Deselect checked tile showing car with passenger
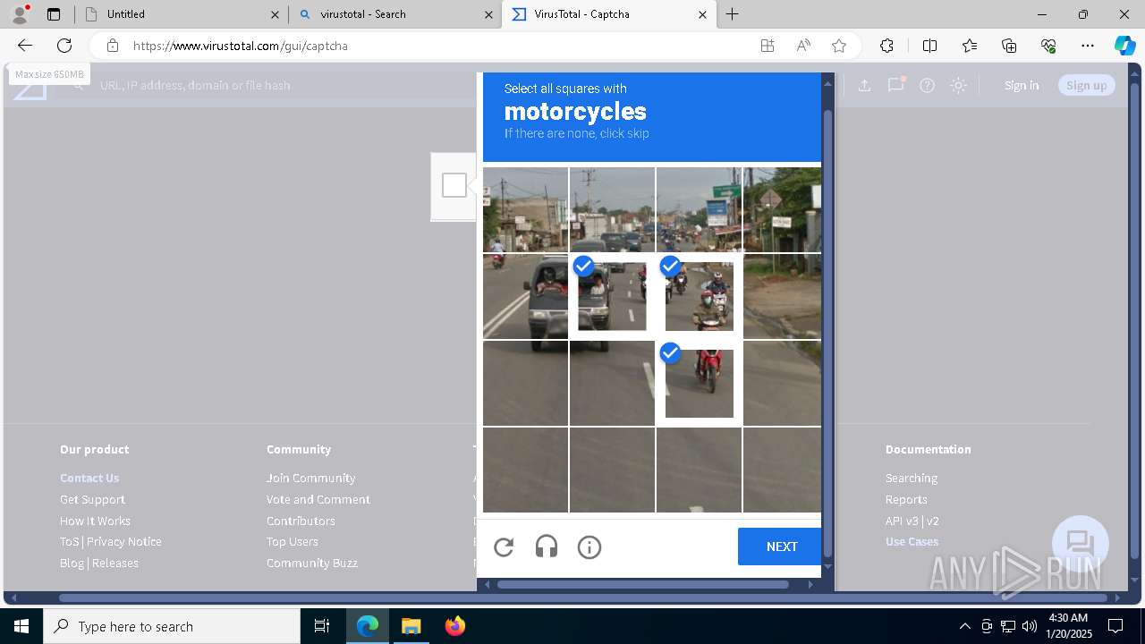 pyautogui.click(x=612, y=296)
